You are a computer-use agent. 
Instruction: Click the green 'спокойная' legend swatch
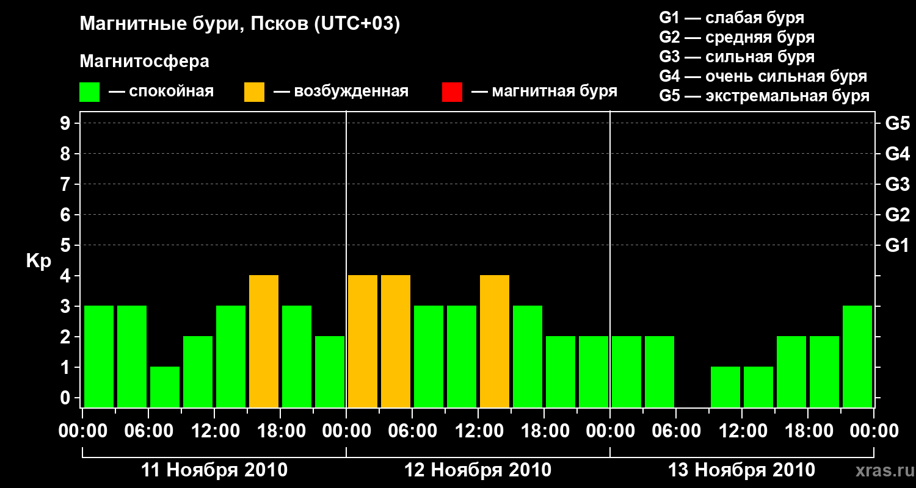pos(89,92)
